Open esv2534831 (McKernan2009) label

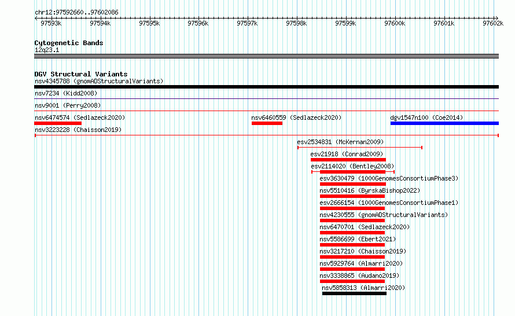[x=340, y=142]
